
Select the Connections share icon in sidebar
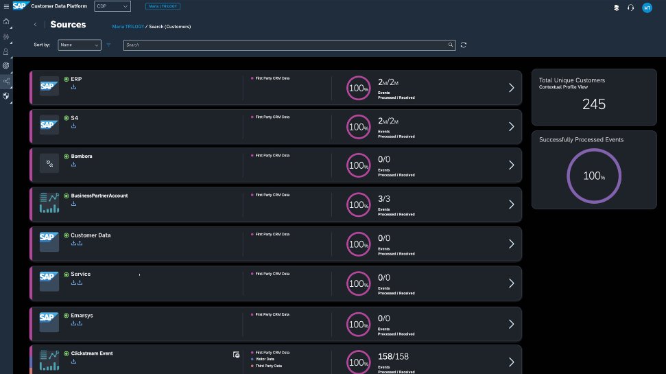click(6, 81)
